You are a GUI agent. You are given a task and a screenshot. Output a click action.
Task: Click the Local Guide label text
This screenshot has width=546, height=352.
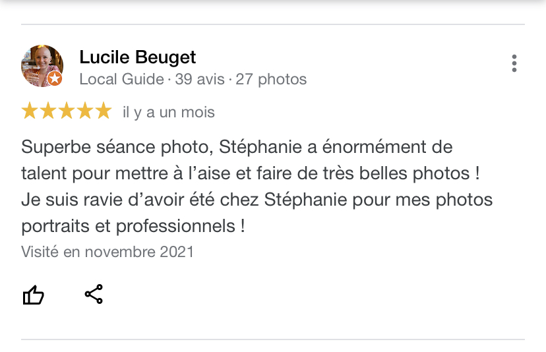click(121, 80)
